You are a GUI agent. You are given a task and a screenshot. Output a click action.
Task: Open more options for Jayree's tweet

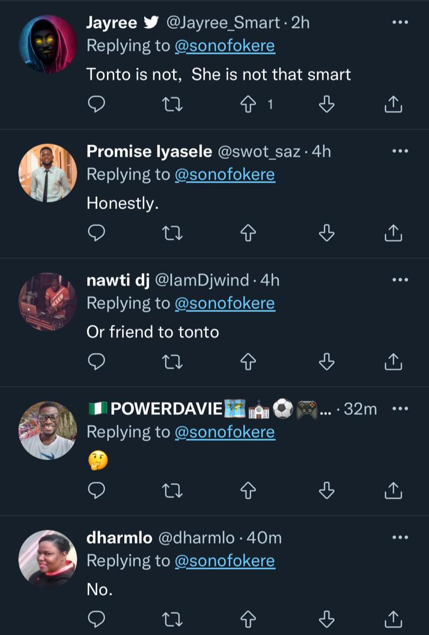point(400,22)
